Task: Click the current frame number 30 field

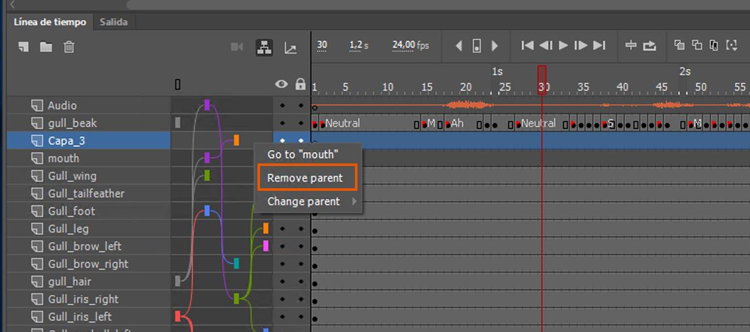Action: pyautogui.click(x=322, y=45)
